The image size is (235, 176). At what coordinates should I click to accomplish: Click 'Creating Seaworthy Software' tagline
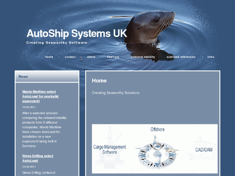[57, 43]
